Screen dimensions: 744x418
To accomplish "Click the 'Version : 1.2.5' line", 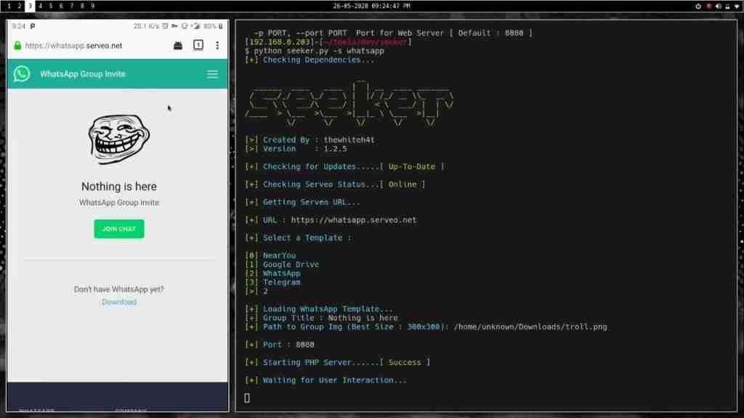I will point(296,149).
